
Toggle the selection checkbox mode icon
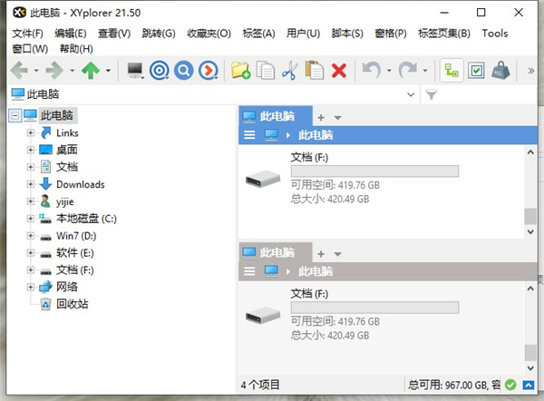(x=476, y=71)
